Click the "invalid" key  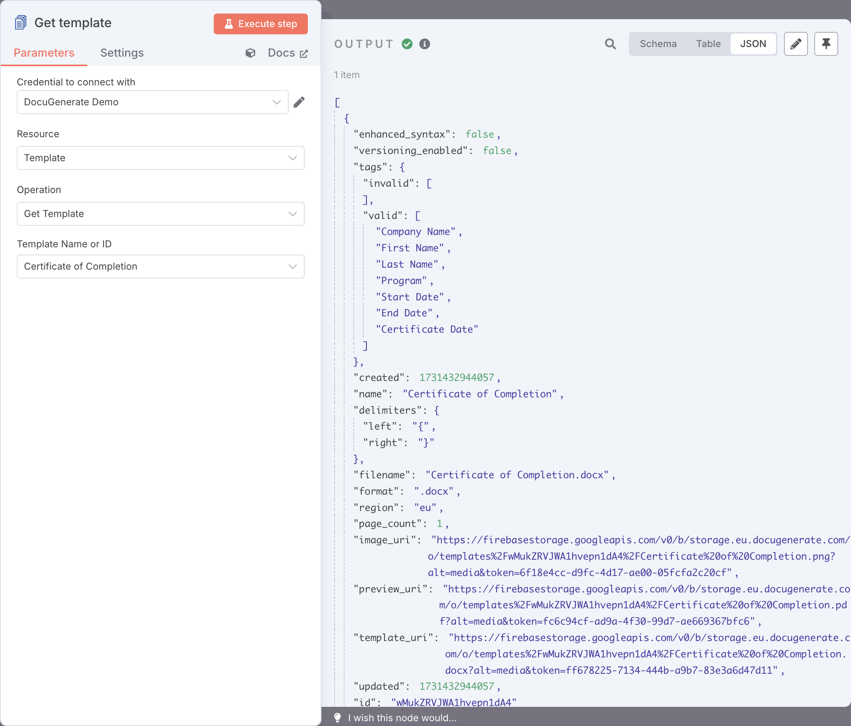(388, 183)
